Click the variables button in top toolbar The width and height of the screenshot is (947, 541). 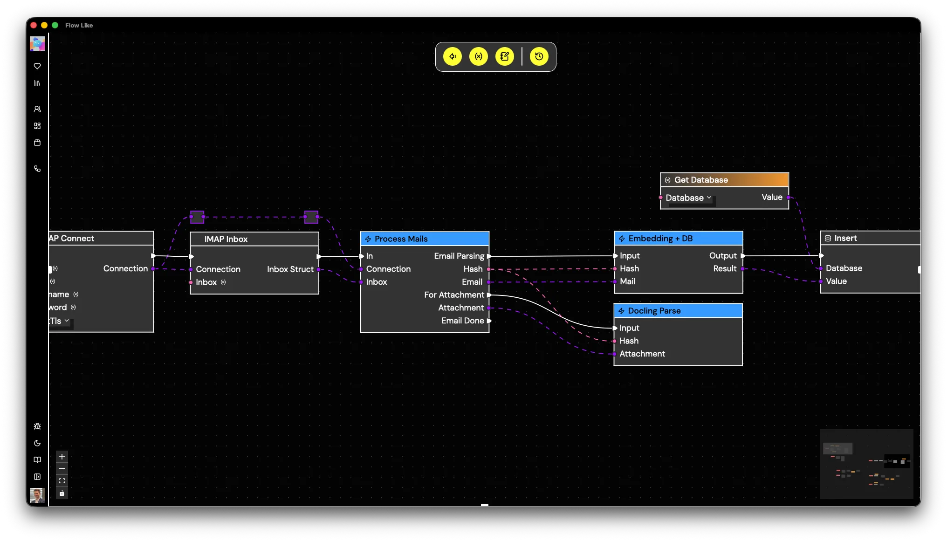point(478,56)
